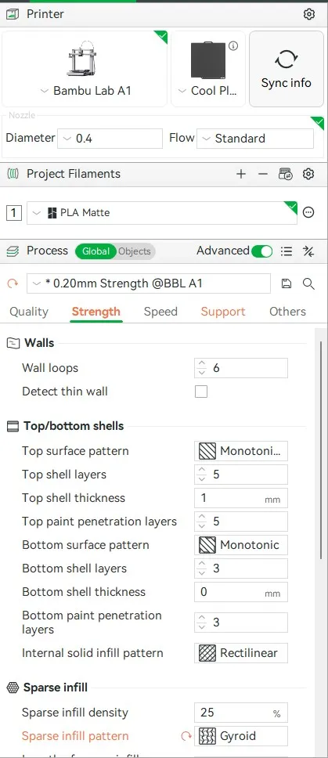The height and width of the screenshot is (758, 328).
Task: Reset the Sparse infill pattern value
Action: 186,736
